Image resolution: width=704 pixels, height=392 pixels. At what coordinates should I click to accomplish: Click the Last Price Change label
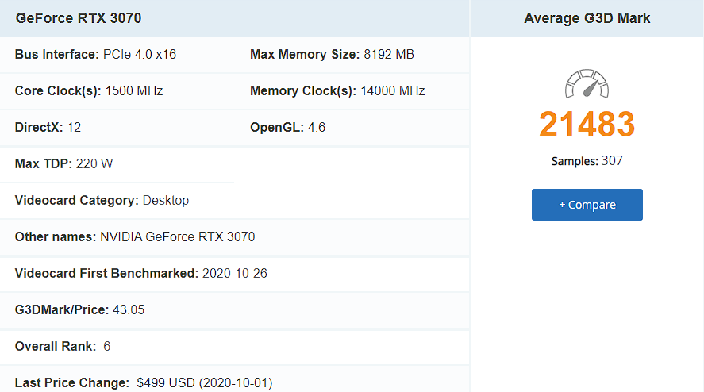[x=72, y=383]
